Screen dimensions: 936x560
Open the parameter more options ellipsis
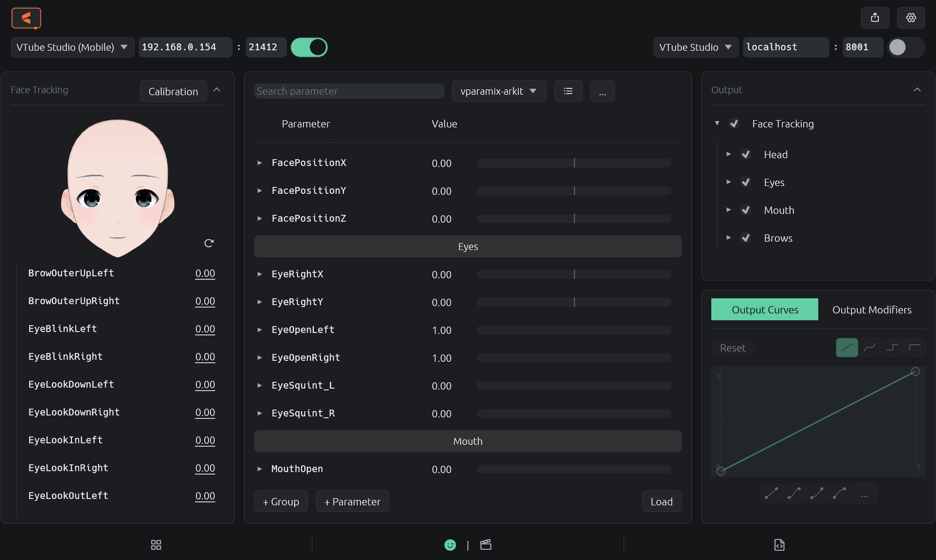pos(602,91)
